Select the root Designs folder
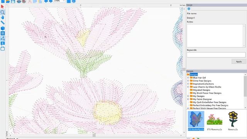The image size is (247, 139). tap(194, 75)
